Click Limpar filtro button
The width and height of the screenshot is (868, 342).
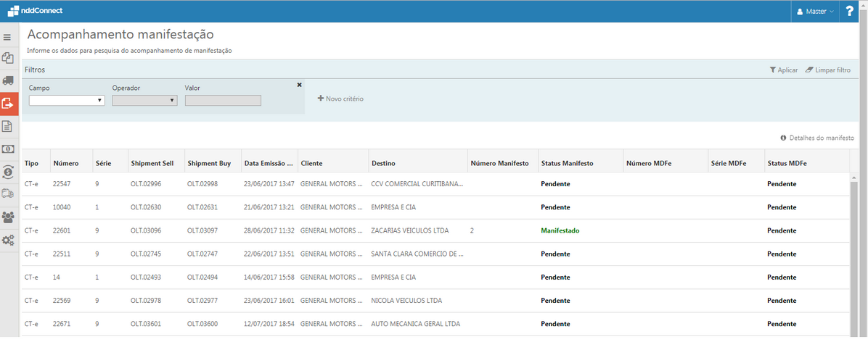click(x=828, y=70)
